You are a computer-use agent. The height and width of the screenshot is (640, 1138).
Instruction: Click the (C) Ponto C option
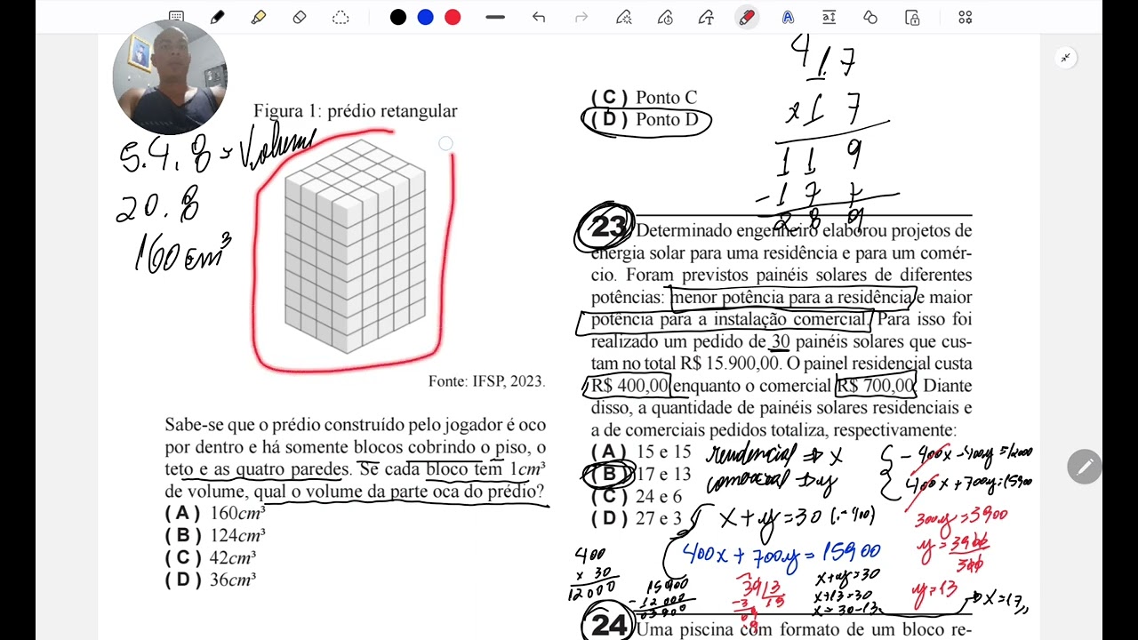click(x=644, y=98)
